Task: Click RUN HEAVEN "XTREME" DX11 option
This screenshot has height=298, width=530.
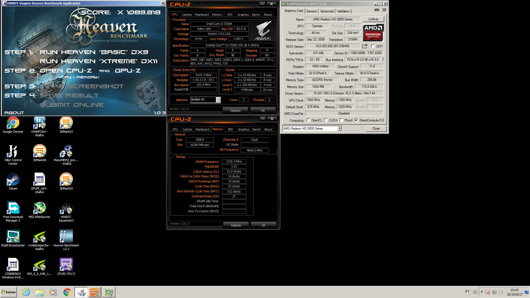Action: click(99, 61)
